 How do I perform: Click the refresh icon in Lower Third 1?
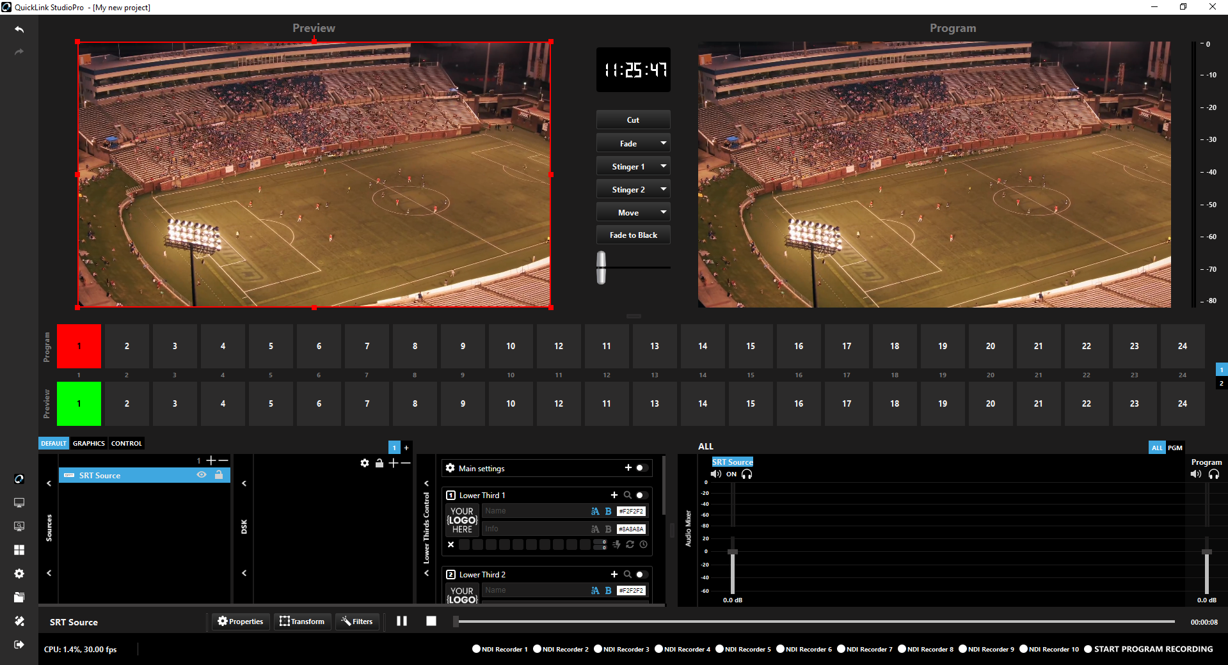pyautogui.click(x=630, y=545)
